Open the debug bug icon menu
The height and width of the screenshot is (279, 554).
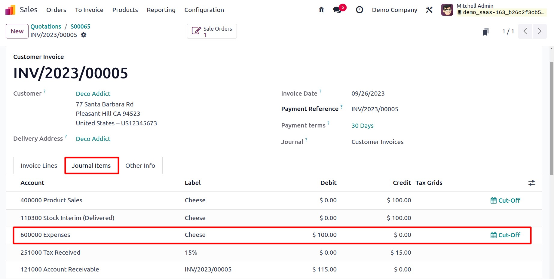point(321,10)
